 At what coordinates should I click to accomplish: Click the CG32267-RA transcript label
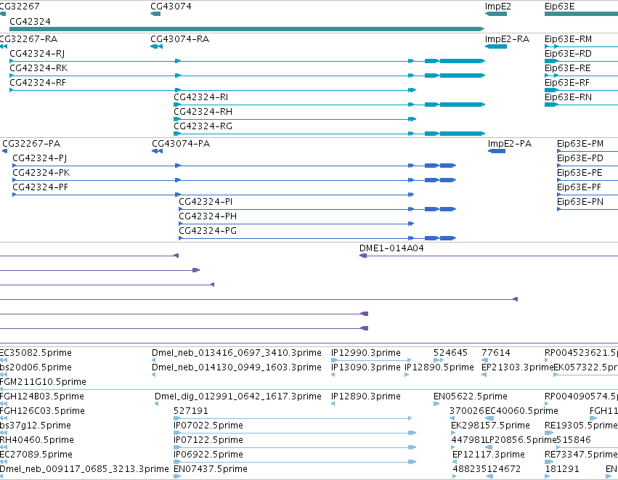coord(28,39)
